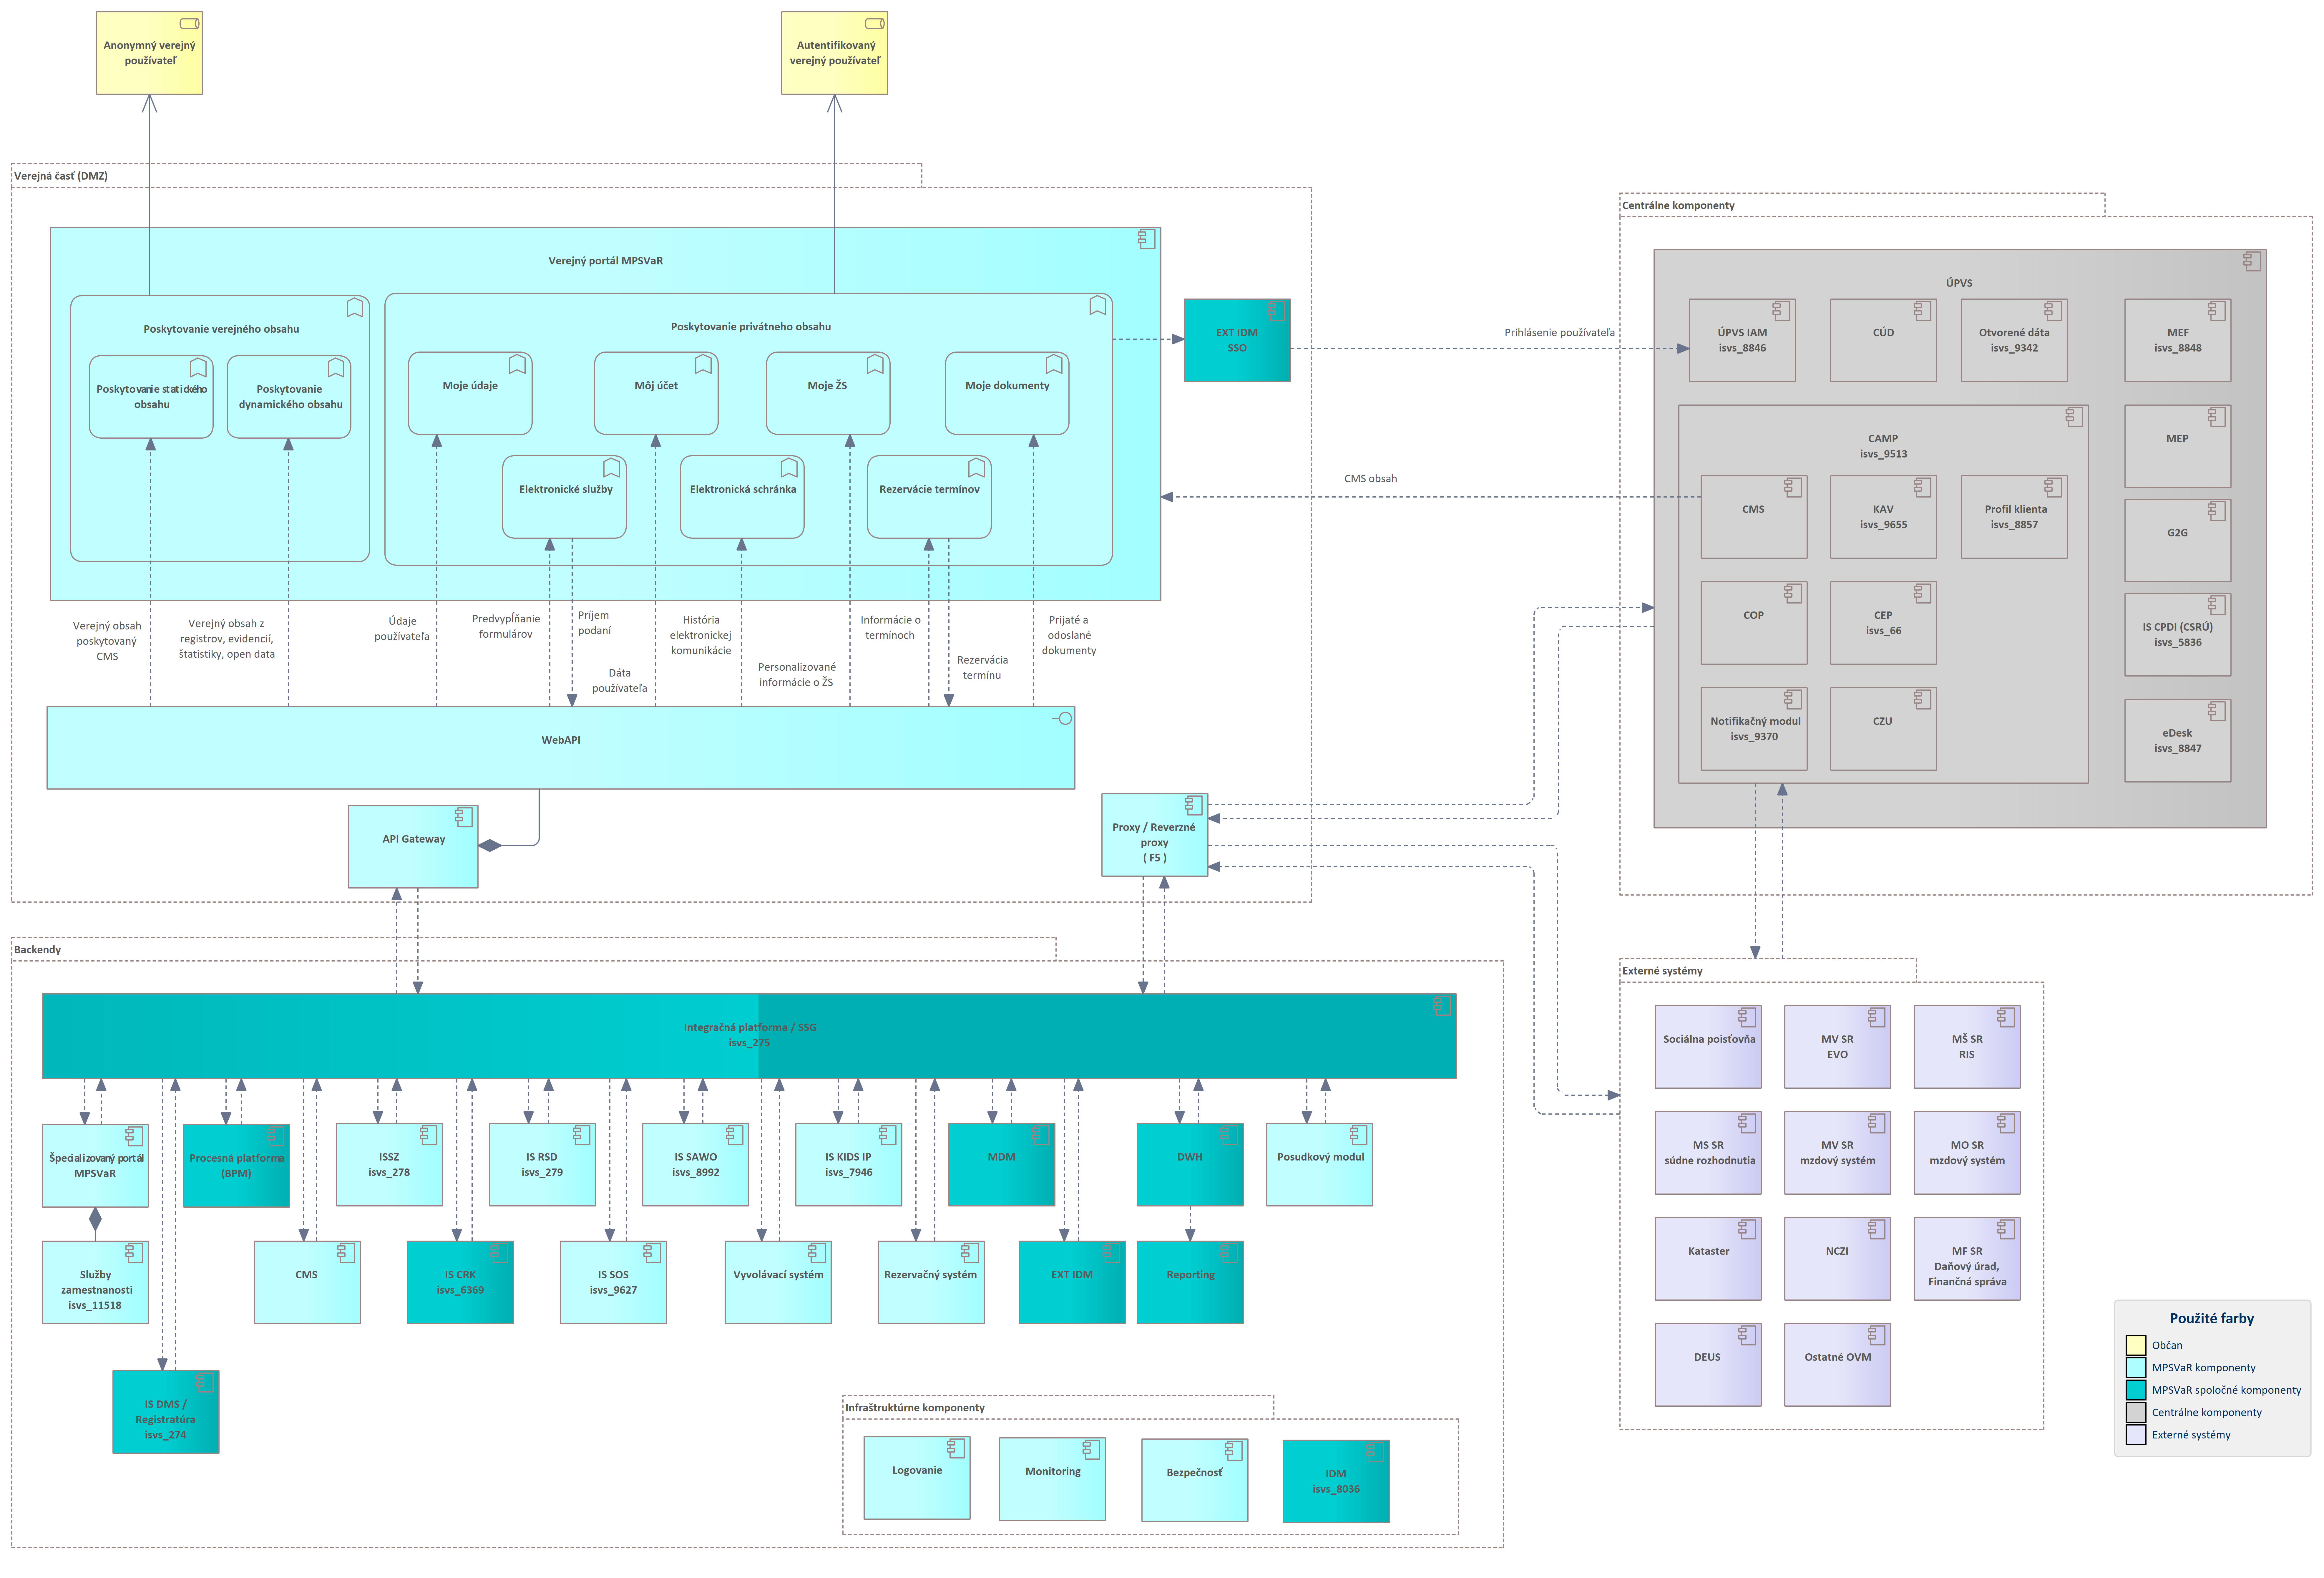This screenshot has height=1578, width=2324.
Task: Select the Občan yellow legend swatch
Action: click(2136, 1345)
